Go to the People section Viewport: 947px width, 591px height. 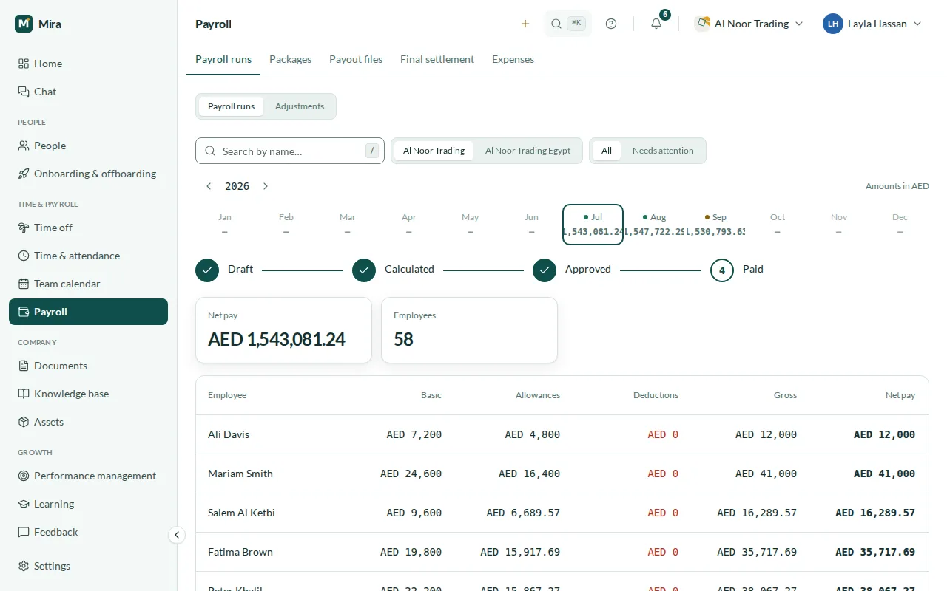tap(88, 146)
